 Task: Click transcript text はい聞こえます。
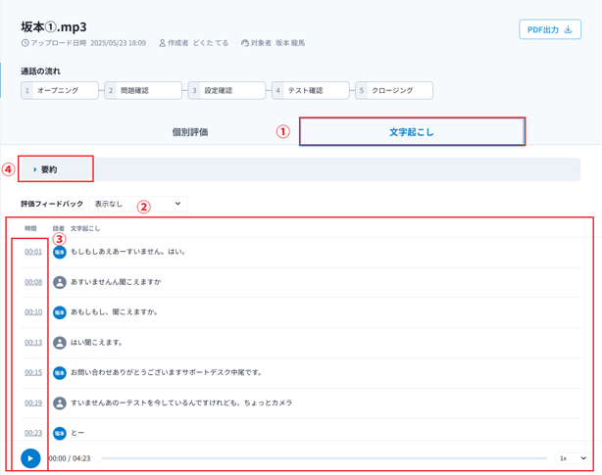[96, 343]
